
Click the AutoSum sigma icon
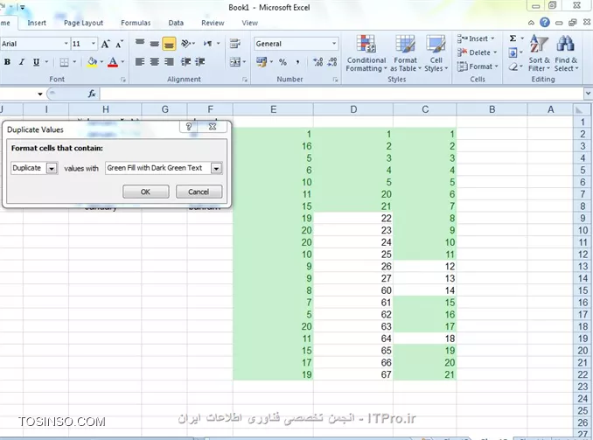[x=513, y=38]
